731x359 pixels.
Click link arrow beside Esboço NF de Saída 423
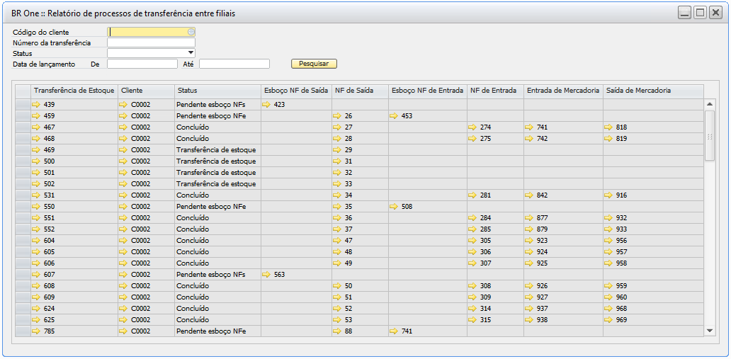(266, 105)
